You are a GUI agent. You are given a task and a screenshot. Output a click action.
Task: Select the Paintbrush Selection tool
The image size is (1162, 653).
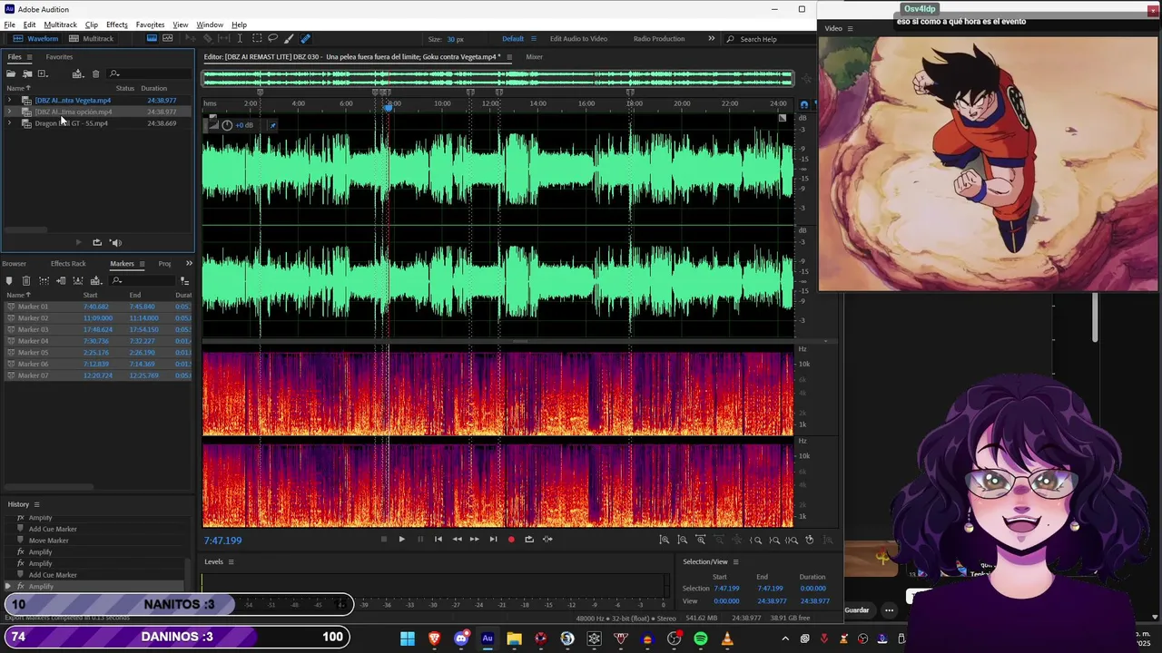pos(289,39)
